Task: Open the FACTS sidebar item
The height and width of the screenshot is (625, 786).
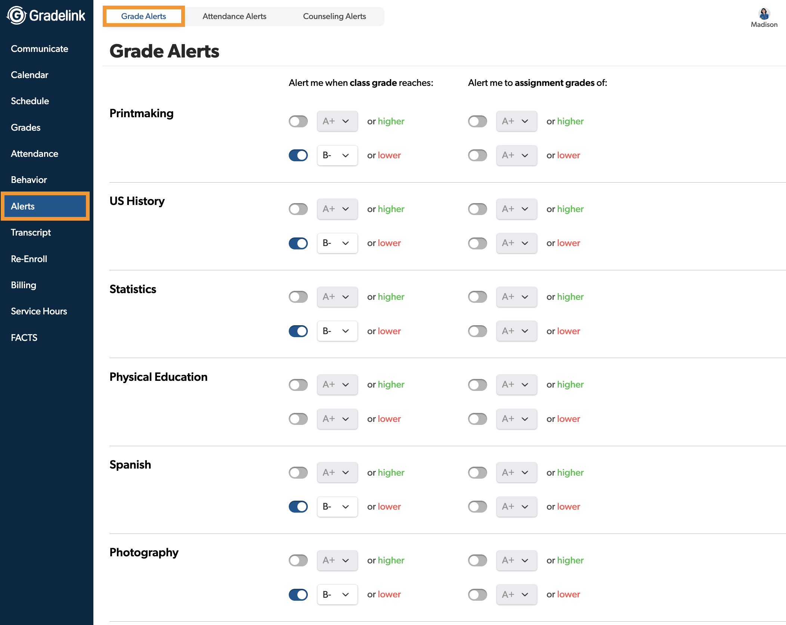Action: click(24, 338)
